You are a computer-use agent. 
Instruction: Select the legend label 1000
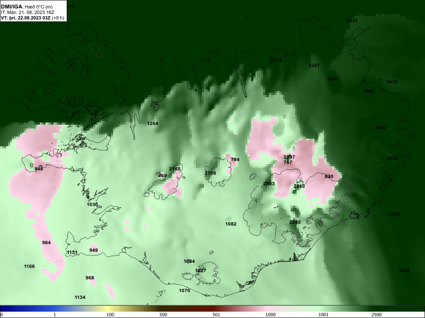(270, 315)
